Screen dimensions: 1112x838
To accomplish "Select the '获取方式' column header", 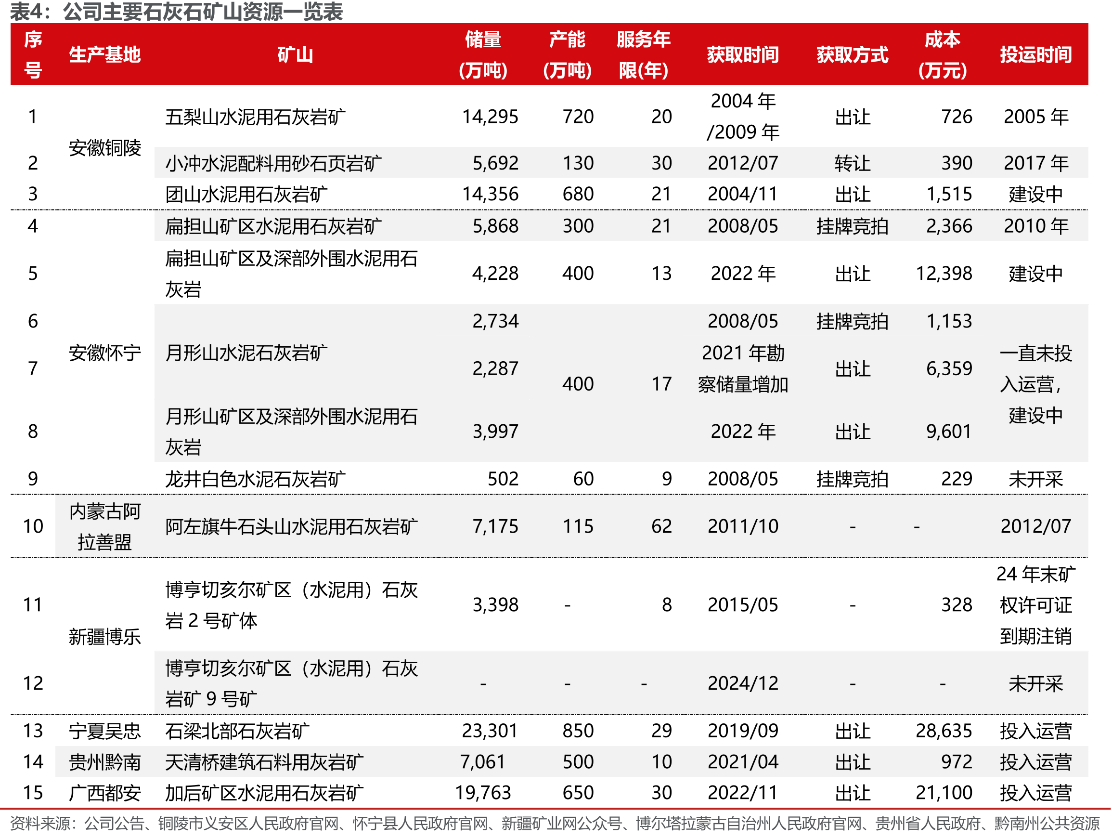I will pos(852,54).
